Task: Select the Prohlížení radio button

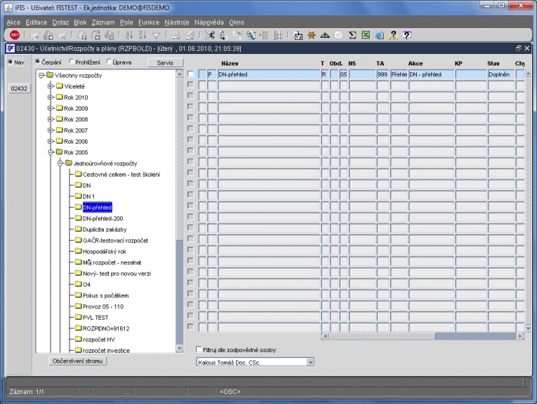Action: click(x=72, y=61)
